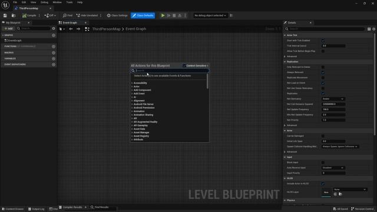Toggle Always Relevant checkbox

[x=323, y=72]
